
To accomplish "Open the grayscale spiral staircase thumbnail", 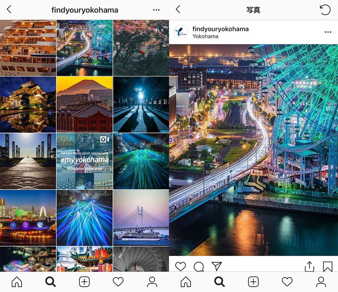I will [141, 259].
